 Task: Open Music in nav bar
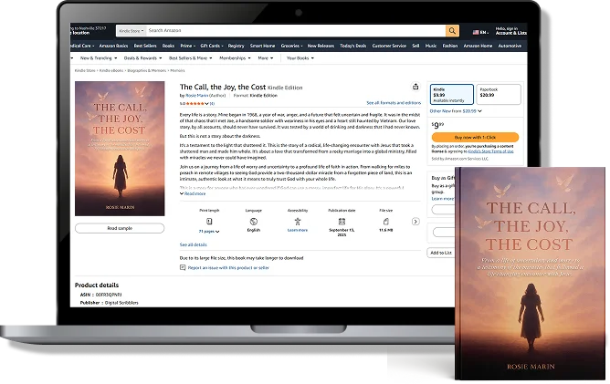tap(431, 46)
